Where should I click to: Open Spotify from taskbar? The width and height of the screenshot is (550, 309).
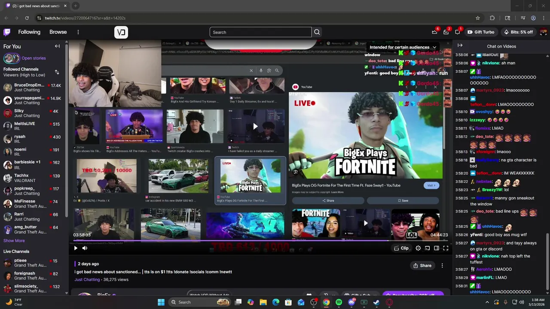pos(339,302)
